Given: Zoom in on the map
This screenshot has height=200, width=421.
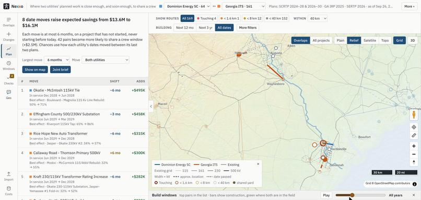Looking at the screenshot, I should coord(414,146).
